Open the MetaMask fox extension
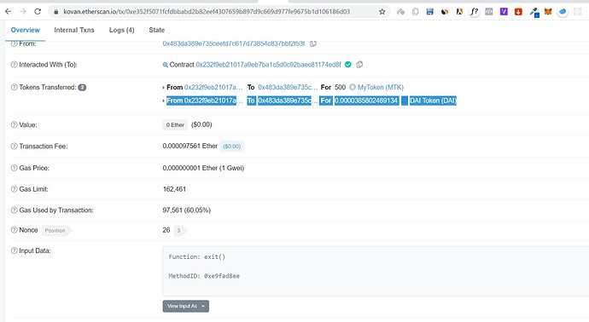This screenshot has width=589, height=322. pos(548,12)
